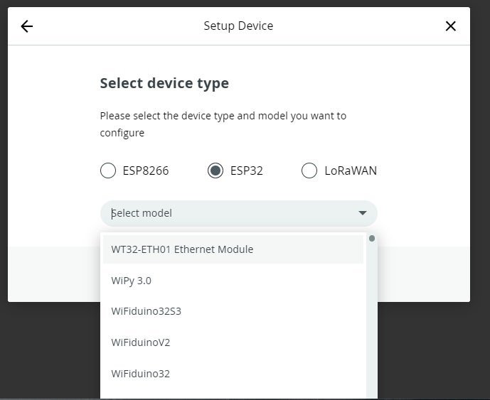Screen dimensions: 490x400
Task: Click the ESP8266 label text
Action: (146, 171)
